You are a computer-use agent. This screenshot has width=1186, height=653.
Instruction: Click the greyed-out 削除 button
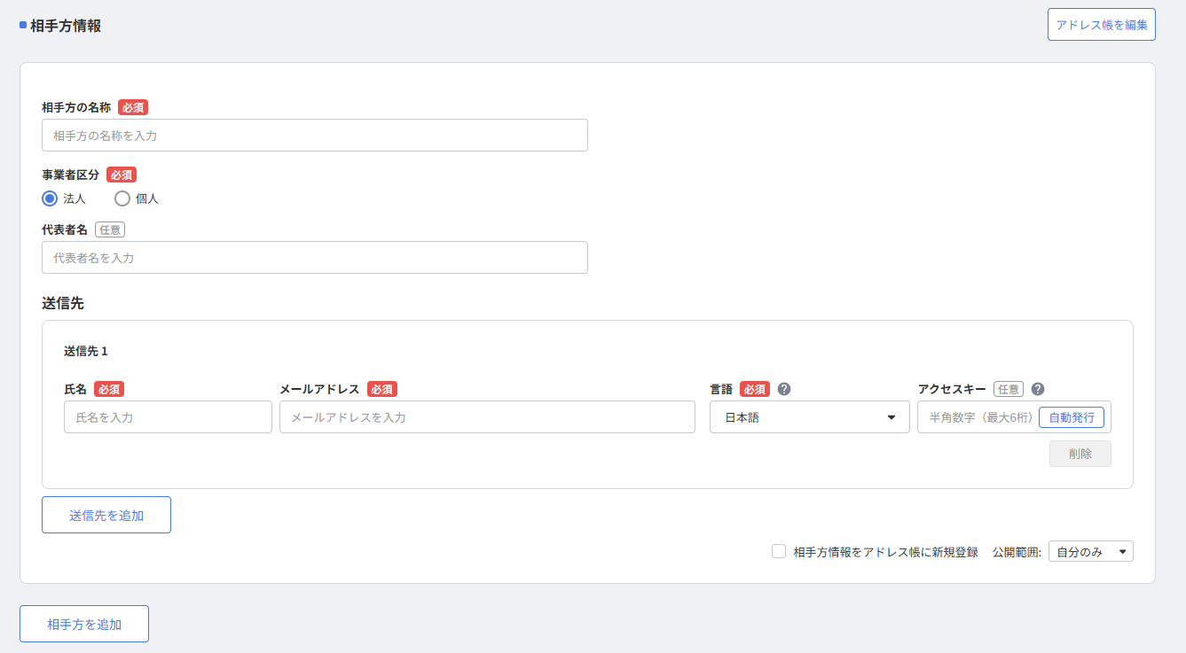1080,454
